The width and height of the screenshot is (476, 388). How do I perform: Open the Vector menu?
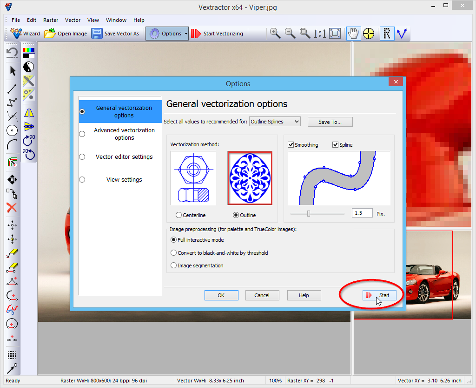tap(73, 20)
